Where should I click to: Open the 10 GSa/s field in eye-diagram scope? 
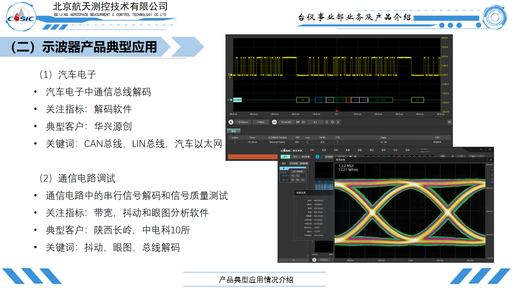[324, 260]
